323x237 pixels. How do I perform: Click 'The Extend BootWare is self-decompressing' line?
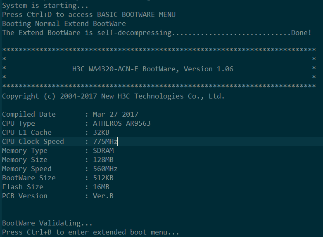click(x=87, y=33)
